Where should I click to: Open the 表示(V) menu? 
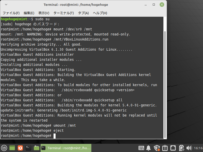[x=44, y=13]
